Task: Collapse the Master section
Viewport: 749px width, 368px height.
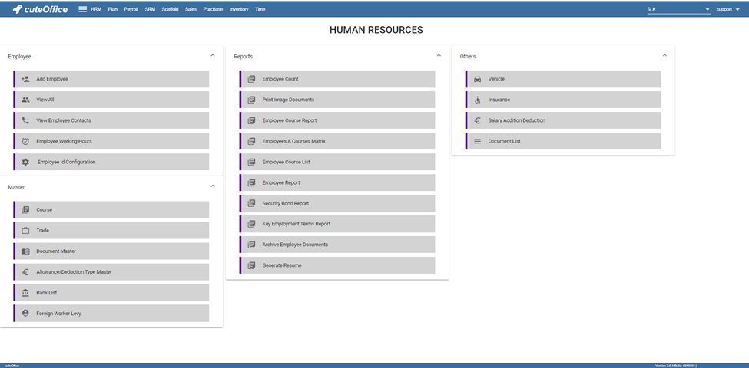Action: [x=213, y=186]
